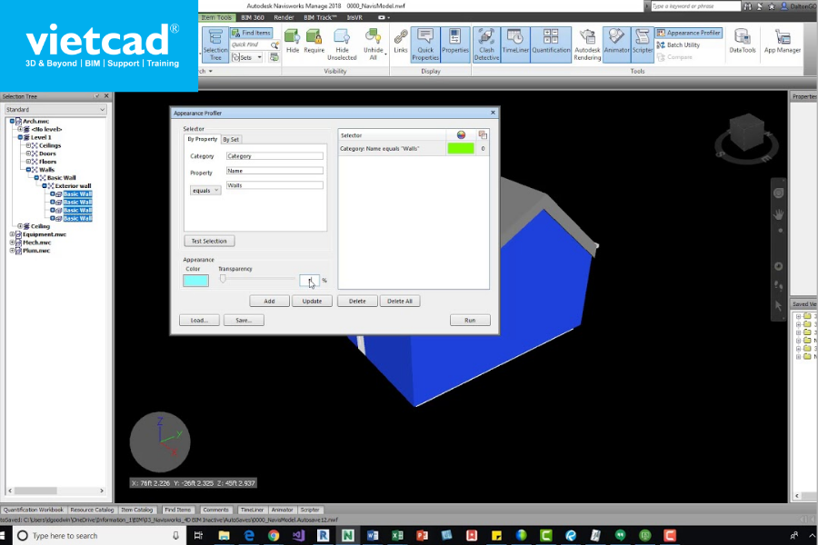Click Appearance Profiler in ribbon
Screen dimensions: 818x545
[x=689, y=33]
